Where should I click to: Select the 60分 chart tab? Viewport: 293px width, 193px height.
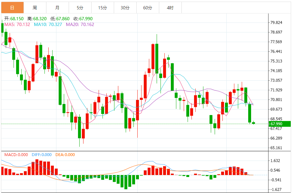coord(148,8)
